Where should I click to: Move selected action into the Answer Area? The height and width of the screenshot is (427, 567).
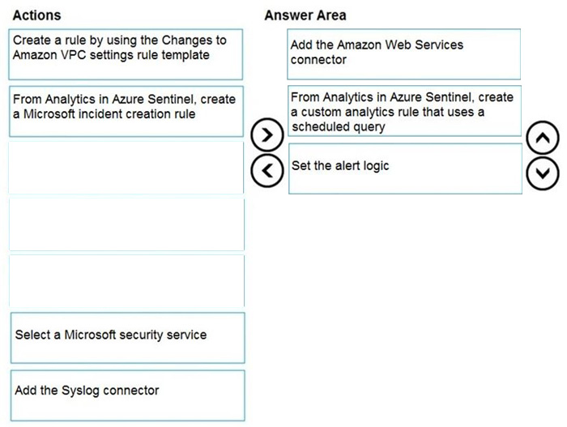point(267,135)
